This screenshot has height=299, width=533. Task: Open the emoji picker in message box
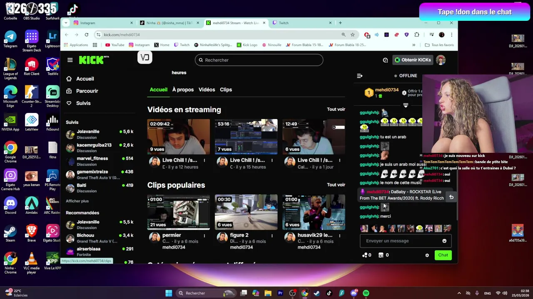point(444,241)
